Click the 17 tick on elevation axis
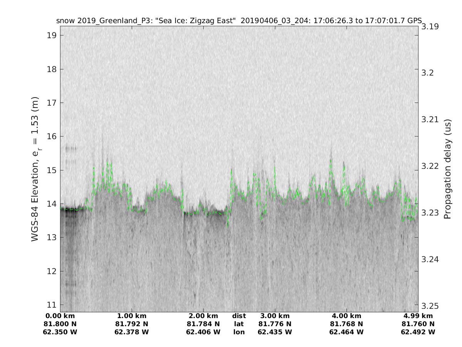 click(51, 103)
